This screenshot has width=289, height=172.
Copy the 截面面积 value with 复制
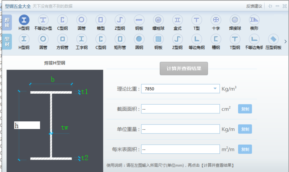coord(245,109)
